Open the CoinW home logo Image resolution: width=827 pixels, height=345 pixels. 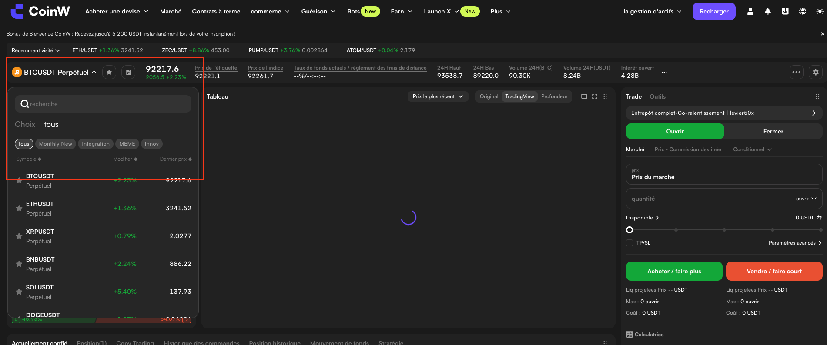[40, 11]
